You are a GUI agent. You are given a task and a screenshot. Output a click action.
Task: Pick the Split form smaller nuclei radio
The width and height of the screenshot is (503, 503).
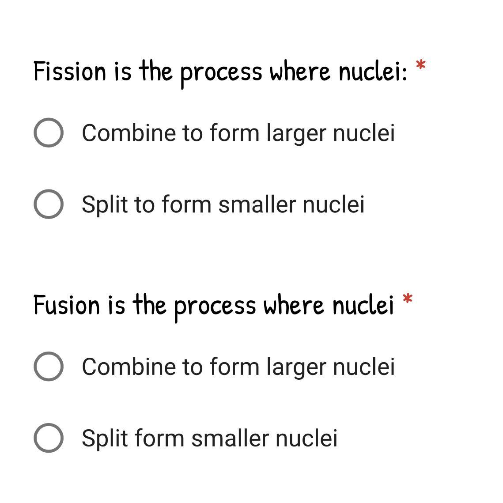click(49, 438)
